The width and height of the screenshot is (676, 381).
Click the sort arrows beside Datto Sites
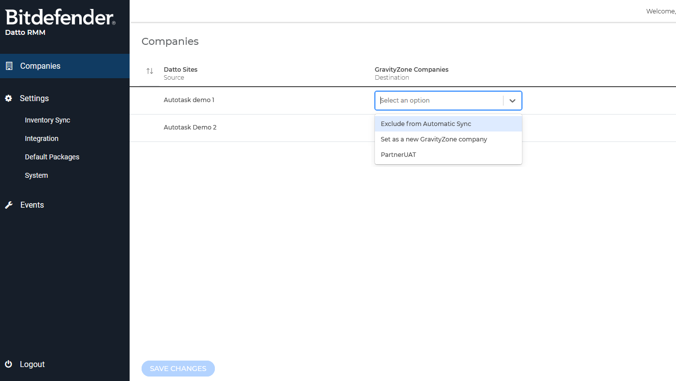[x=149, y=71]
